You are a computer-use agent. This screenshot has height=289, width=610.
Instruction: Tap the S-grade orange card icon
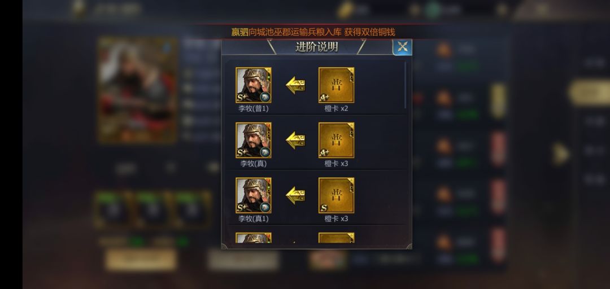coord(336,195)
